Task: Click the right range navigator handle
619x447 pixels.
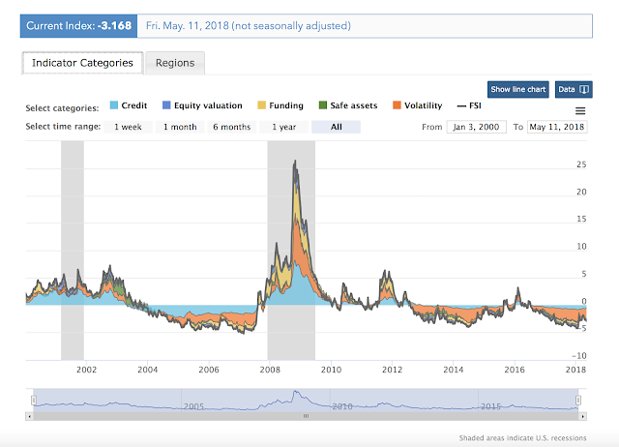Action: coord(580,400)
